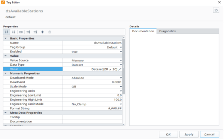Select the alphabetical sort toolbar icon
Viewport: 224px width, 140px height.
click(x=13, y=32)
